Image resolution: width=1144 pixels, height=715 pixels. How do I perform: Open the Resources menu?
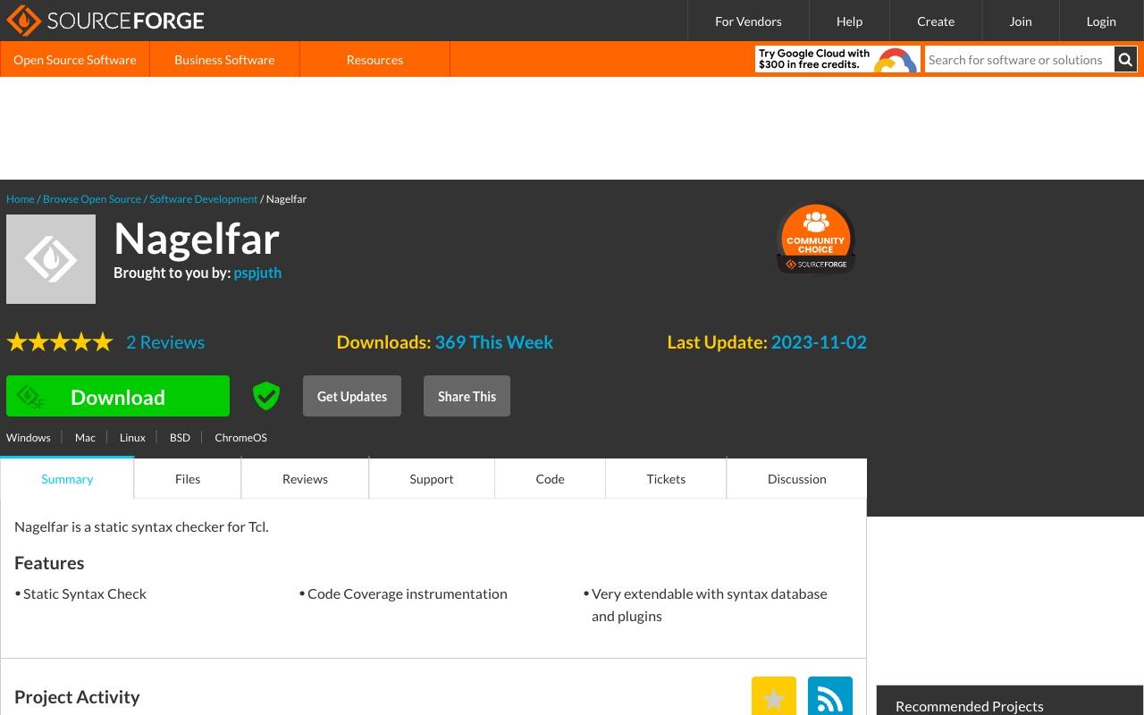374,60
